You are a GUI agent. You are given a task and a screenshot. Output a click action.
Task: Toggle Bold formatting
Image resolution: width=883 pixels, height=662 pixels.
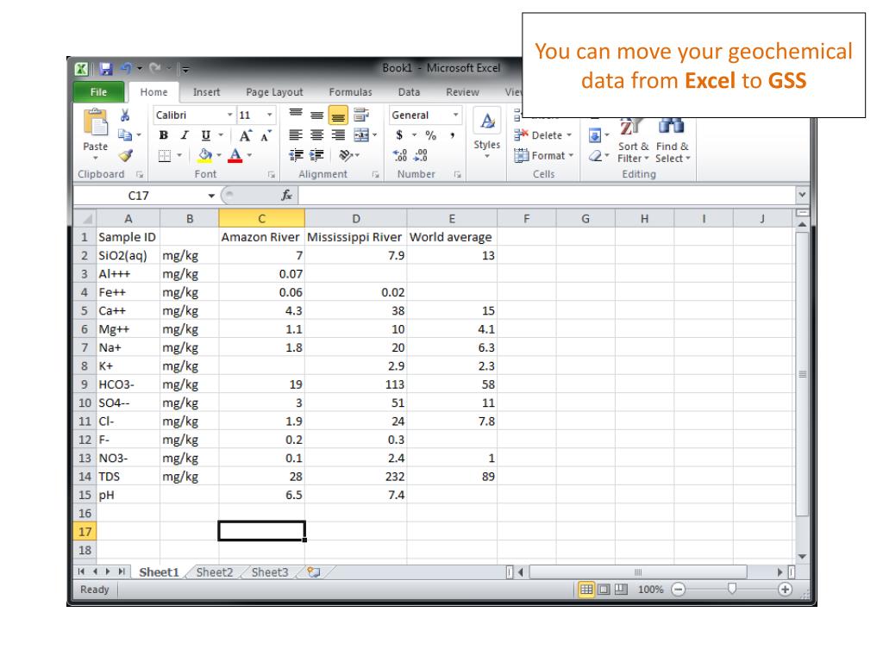click(x=163, y=135)
